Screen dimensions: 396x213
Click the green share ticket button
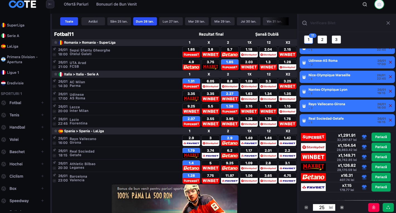click(388, 207)
